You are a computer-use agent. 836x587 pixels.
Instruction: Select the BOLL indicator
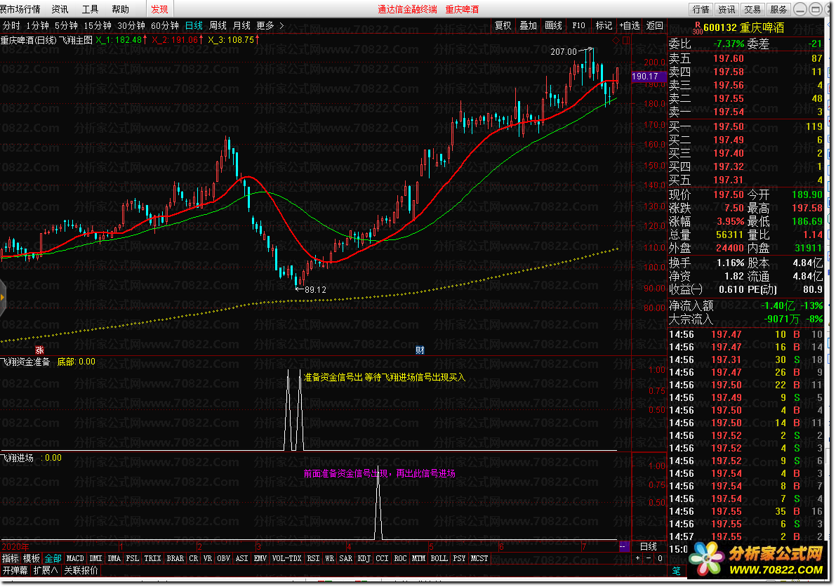(439, 558)
